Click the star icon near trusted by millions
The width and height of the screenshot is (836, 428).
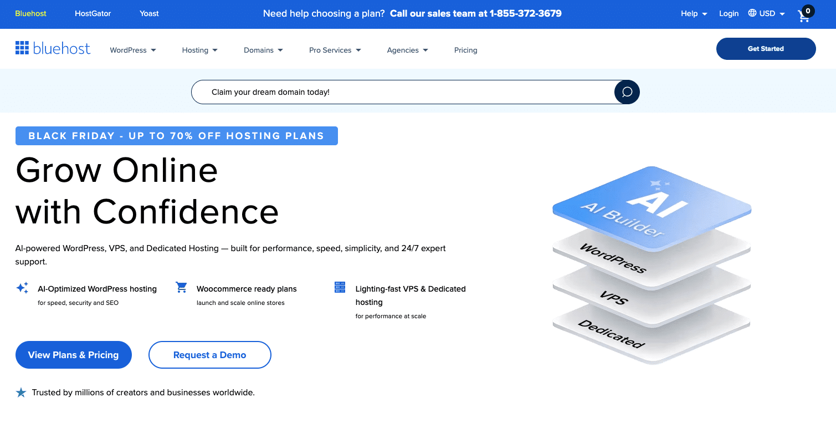(20, 392)
